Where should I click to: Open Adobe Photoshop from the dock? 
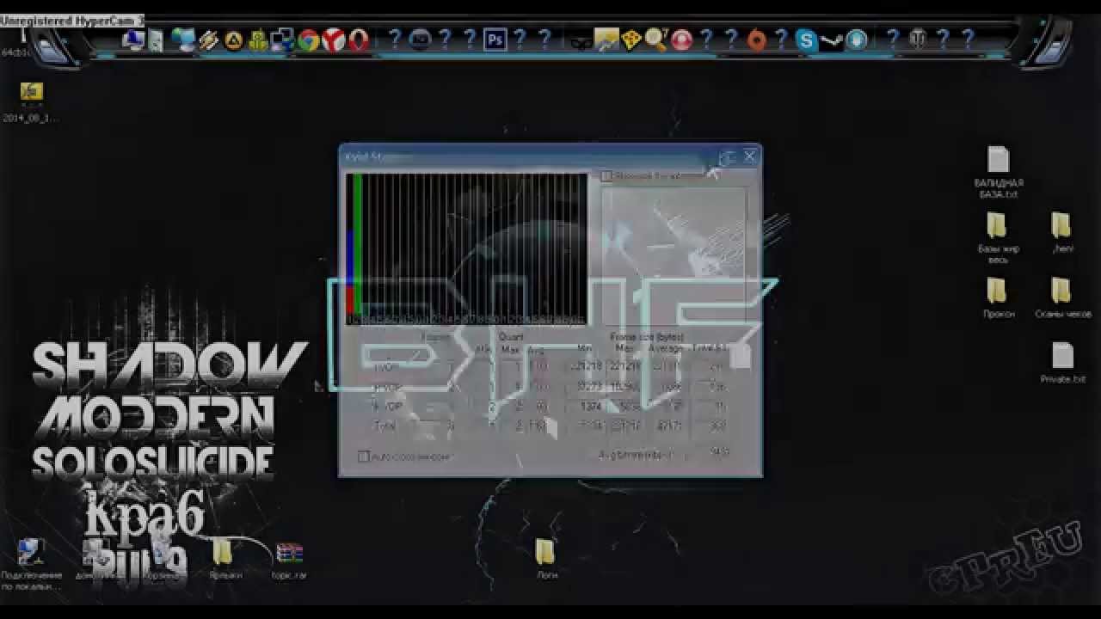495,40
